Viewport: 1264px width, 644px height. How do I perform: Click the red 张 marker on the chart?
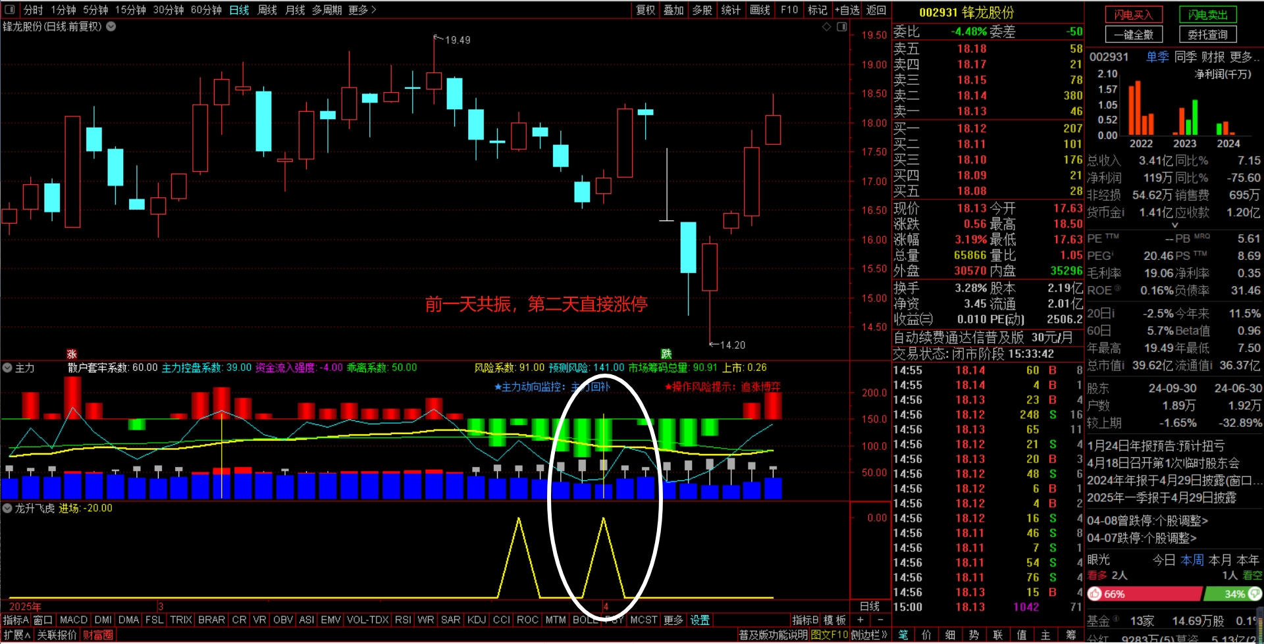coord(72,354)
